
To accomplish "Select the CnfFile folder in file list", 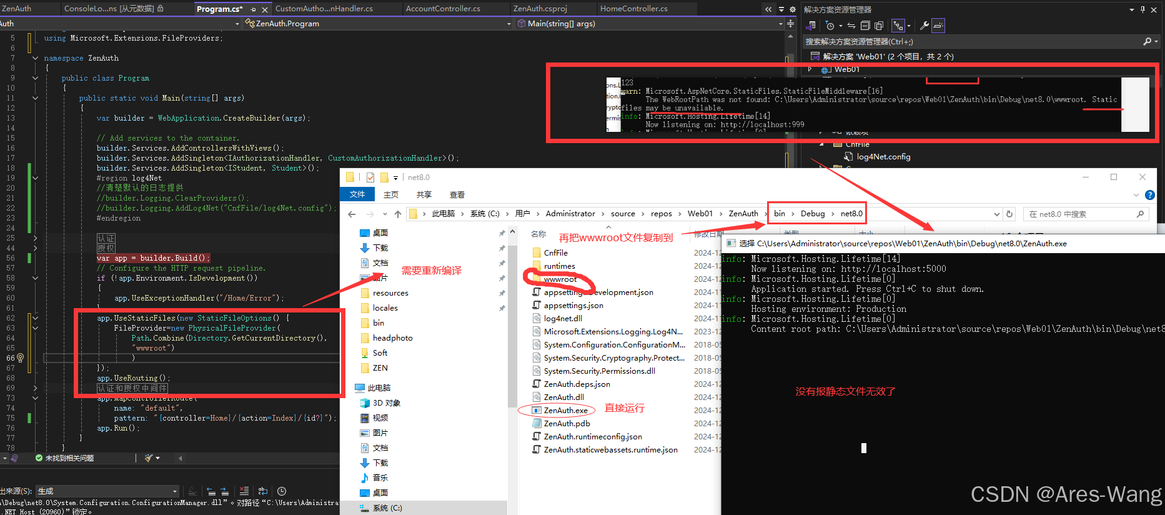I will (555, 253).
